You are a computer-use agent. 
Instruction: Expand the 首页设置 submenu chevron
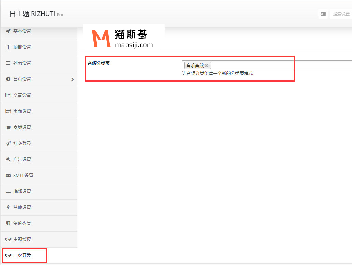(72, 79)
